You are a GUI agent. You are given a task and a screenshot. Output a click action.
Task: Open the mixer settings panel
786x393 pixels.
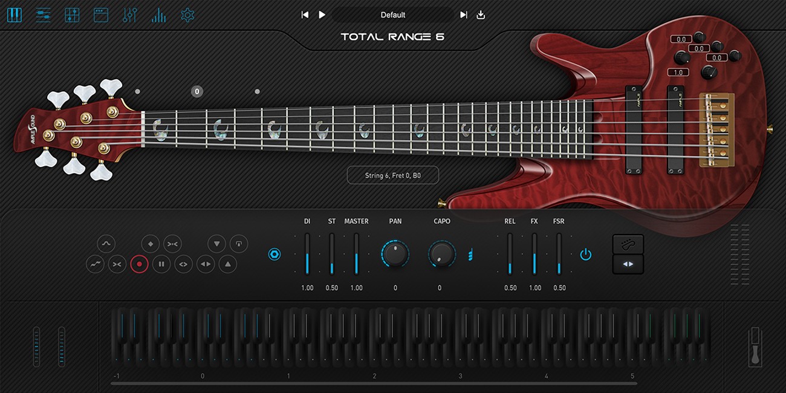point(42,15)
